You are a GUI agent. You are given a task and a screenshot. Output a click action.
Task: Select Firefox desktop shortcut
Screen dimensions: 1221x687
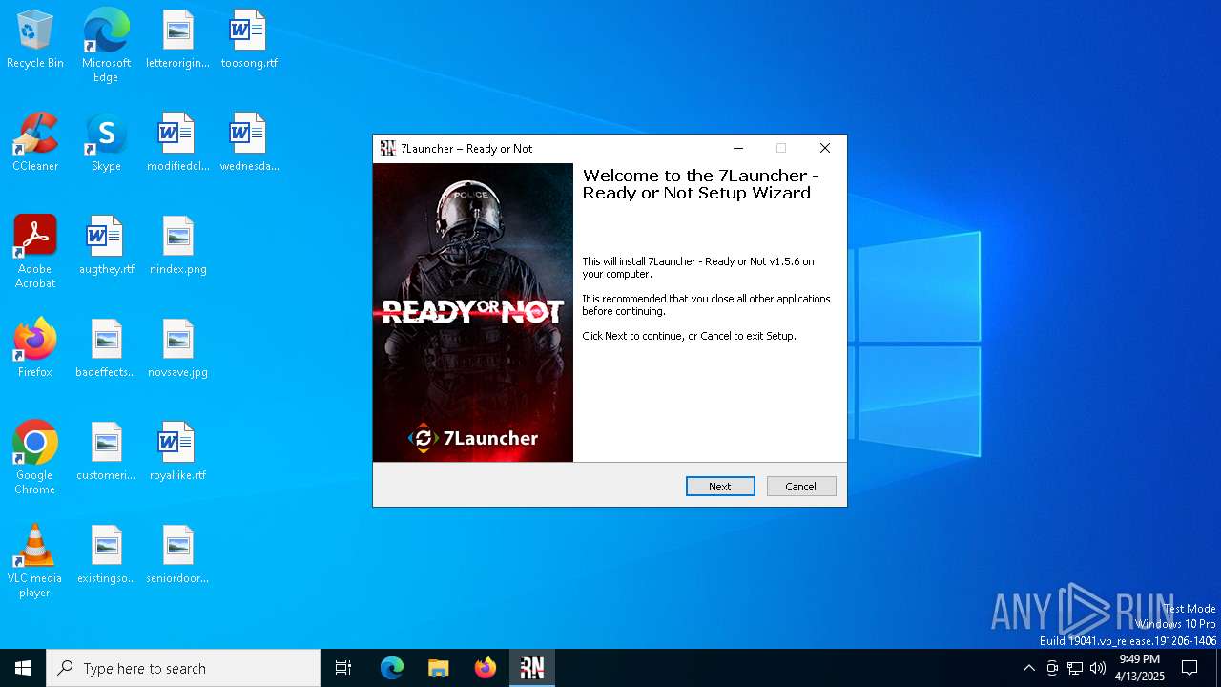tap(35, 349)
